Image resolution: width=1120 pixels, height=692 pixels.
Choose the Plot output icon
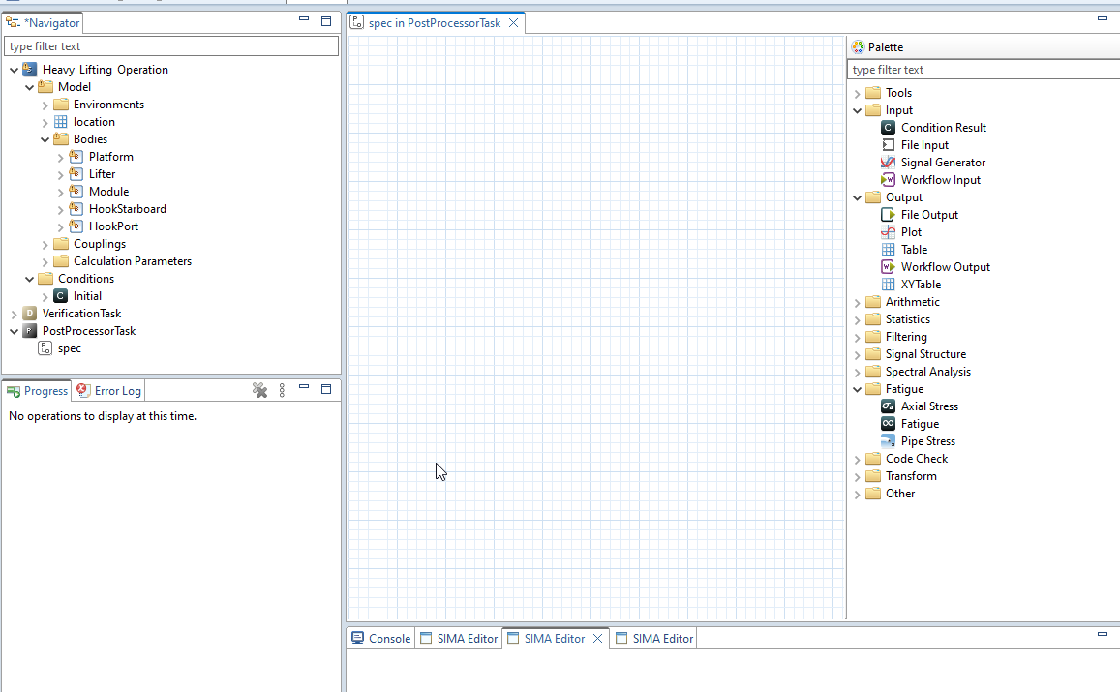tap(889, 232)
